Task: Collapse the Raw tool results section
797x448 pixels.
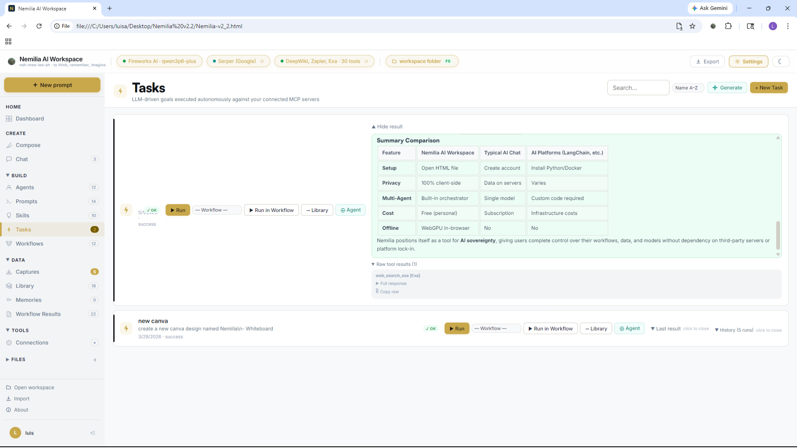Action: coord(394,264)
